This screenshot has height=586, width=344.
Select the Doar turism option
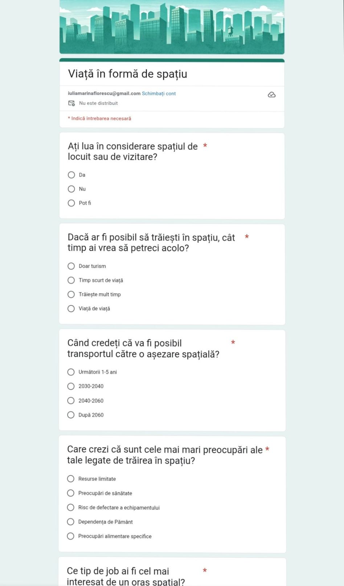71,266
